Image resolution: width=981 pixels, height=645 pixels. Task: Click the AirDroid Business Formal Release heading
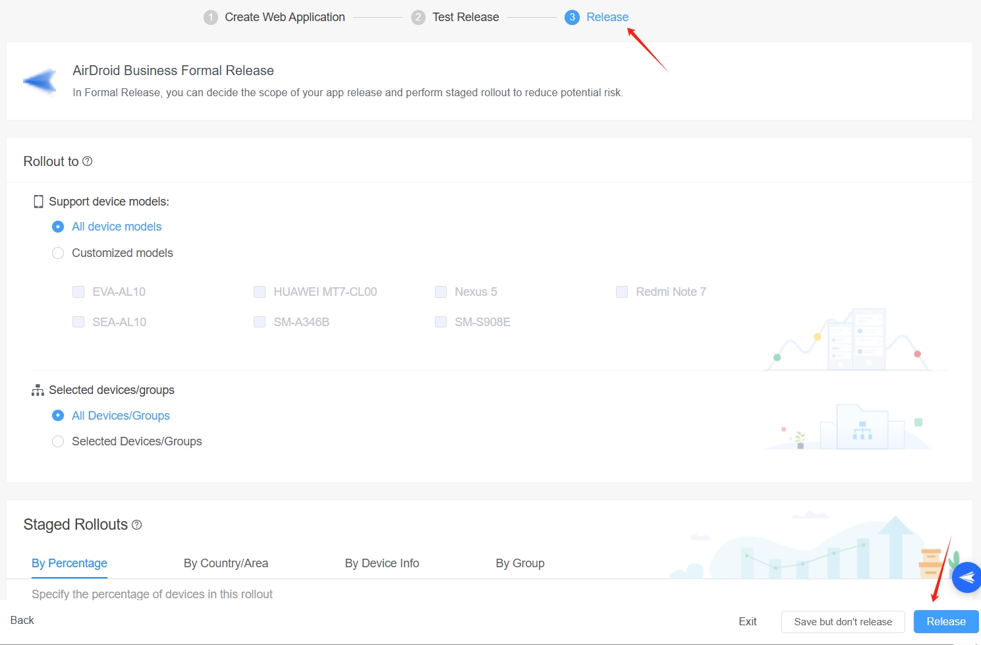coord(173,70)
